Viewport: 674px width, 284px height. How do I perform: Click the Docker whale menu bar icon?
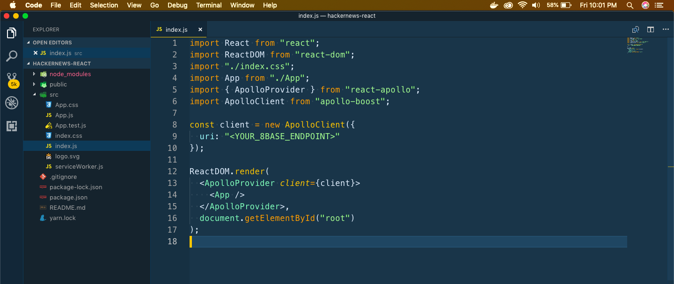494,5
